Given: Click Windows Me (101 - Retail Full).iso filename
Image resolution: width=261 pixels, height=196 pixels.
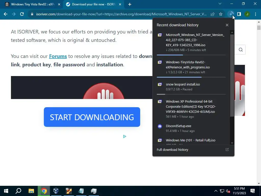Looking at the screenshot, I should point(191,140).
